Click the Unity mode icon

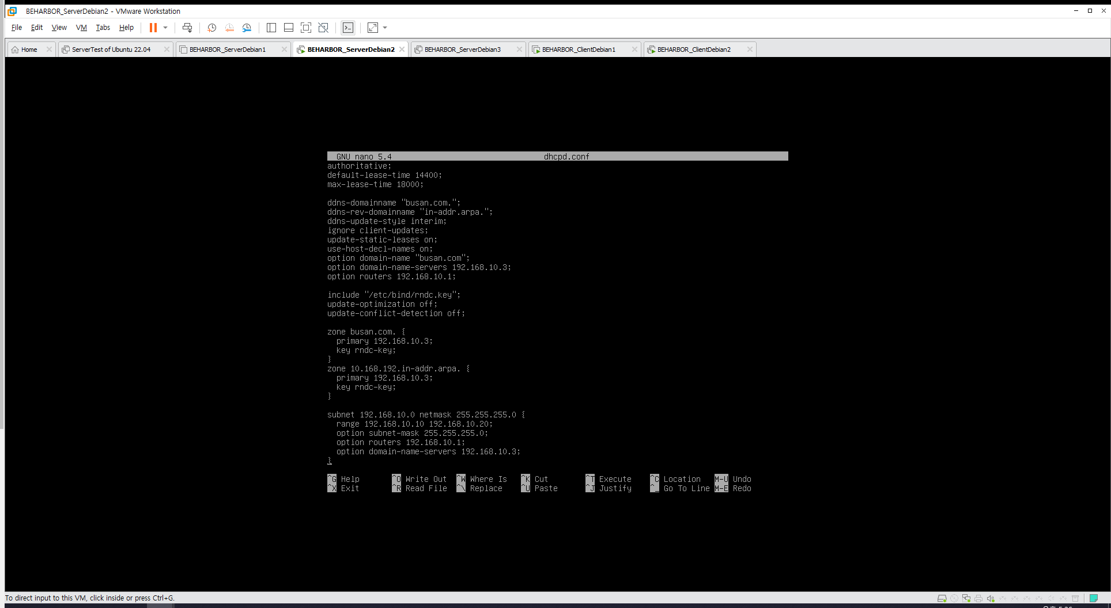click(323, 28)
